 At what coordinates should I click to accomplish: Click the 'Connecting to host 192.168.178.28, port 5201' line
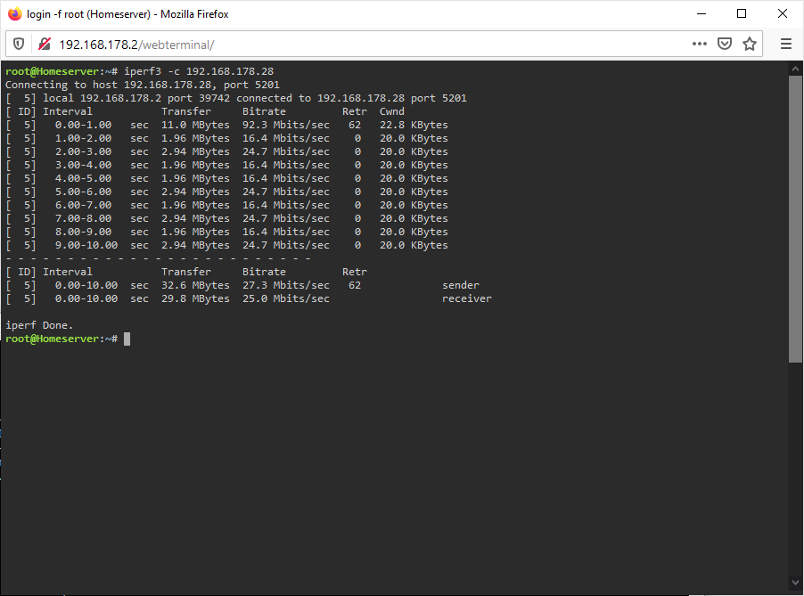click(143, 85)
